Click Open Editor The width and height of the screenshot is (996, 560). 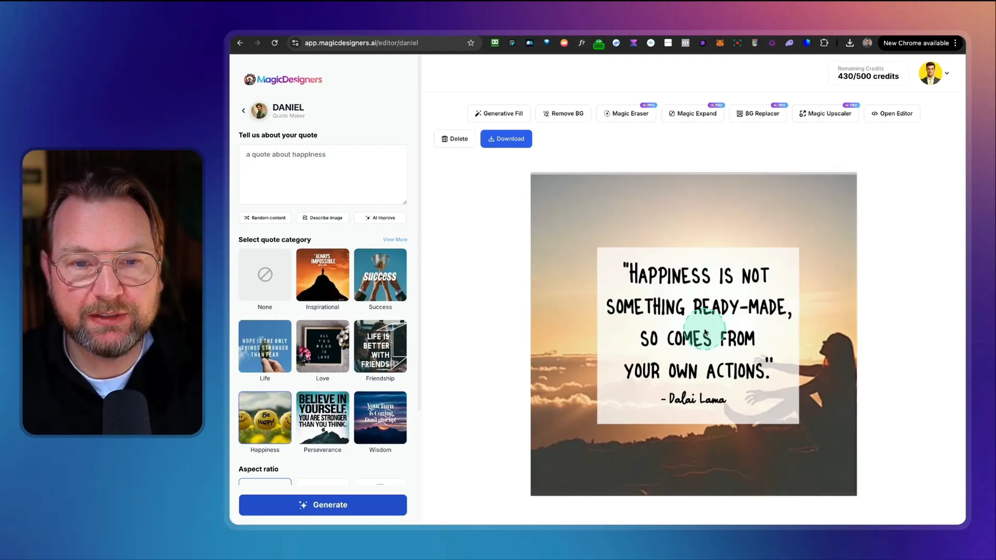click(892, 113)
